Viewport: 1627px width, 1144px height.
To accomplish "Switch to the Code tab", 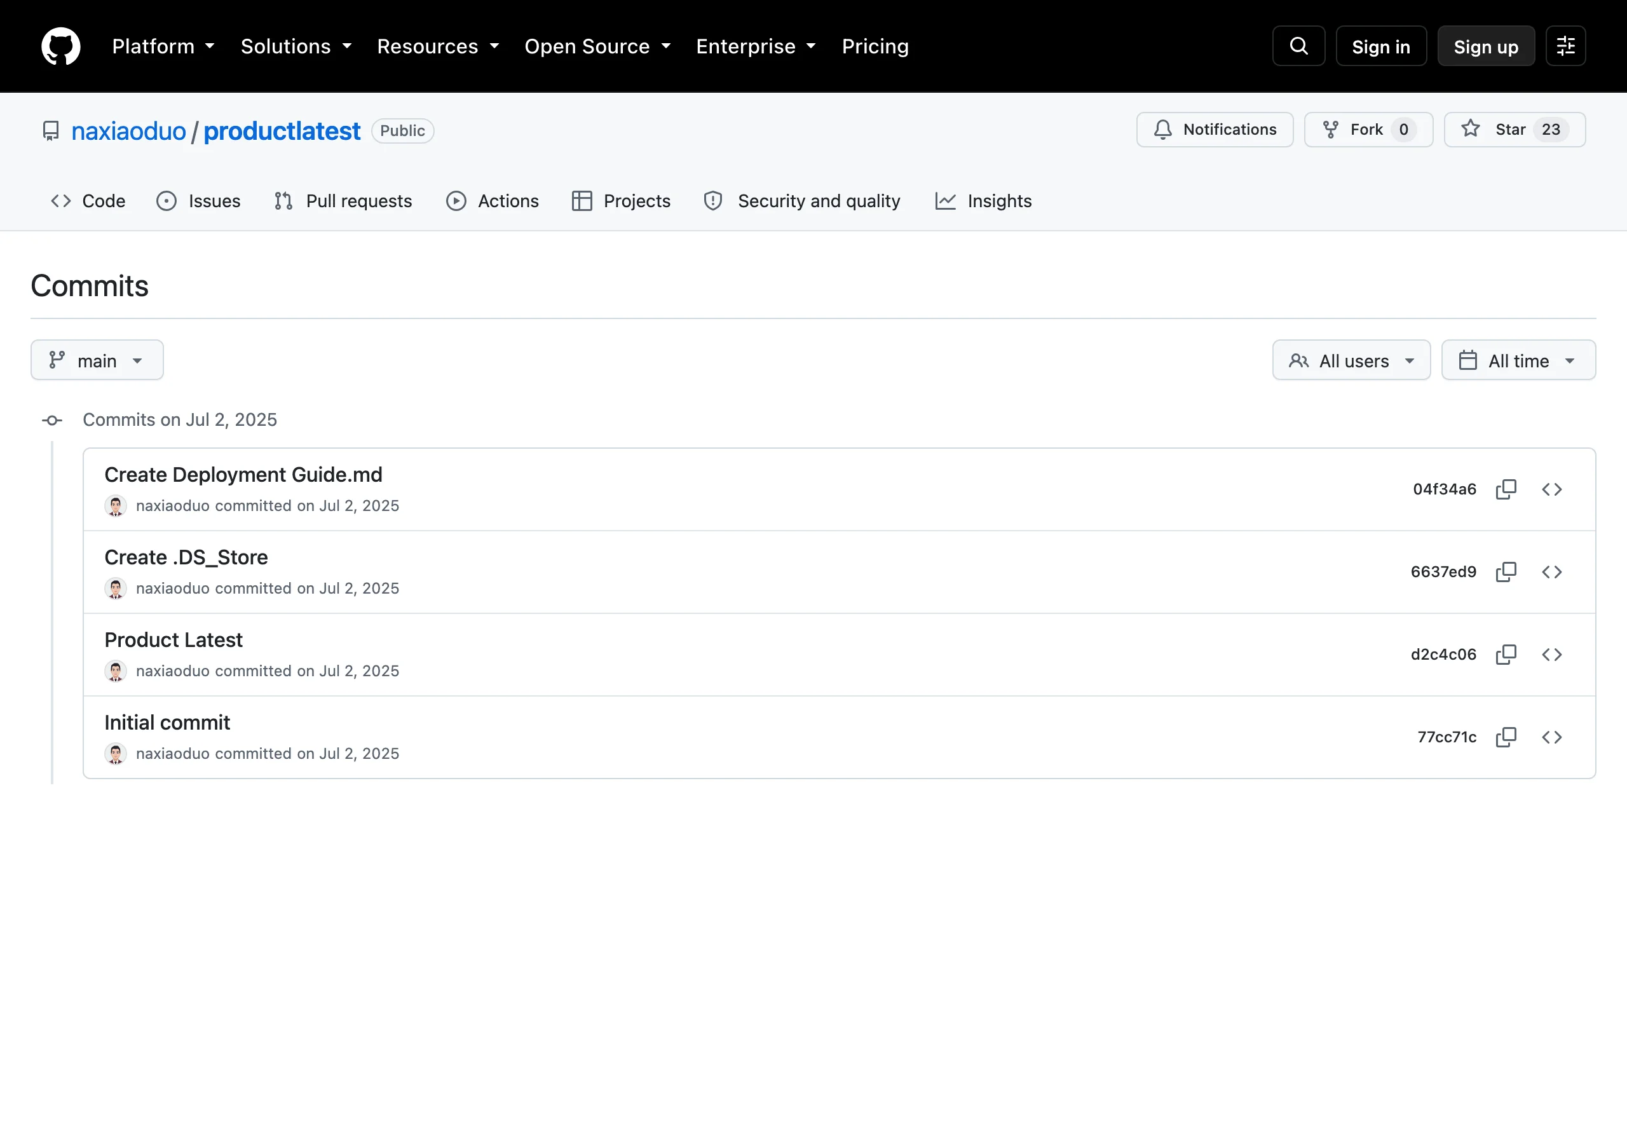I will (88, 201).
